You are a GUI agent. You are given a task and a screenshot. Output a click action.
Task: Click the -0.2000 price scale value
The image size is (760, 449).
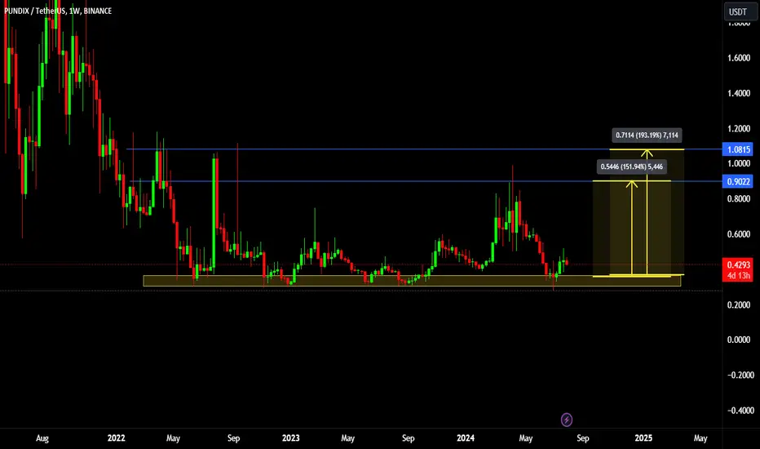pyautogui.click(x=739, y=376)
